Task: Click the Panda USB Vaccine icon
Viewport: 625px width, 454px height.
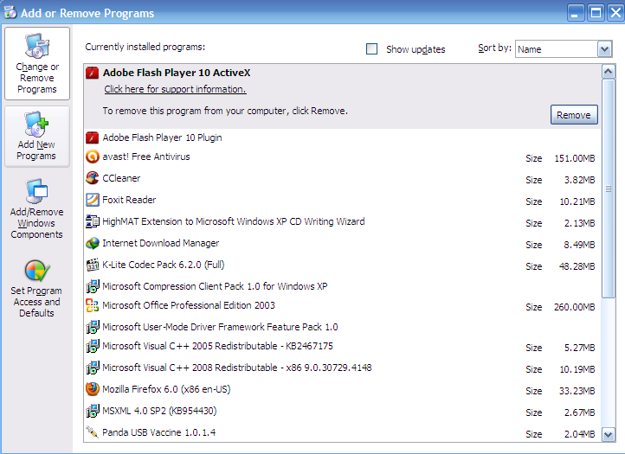Action: coord(92,432)
